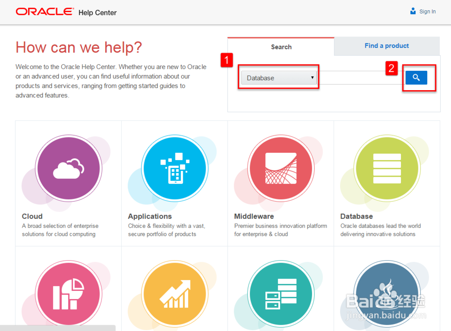Open the purple Cloud icon

[69, 168]
